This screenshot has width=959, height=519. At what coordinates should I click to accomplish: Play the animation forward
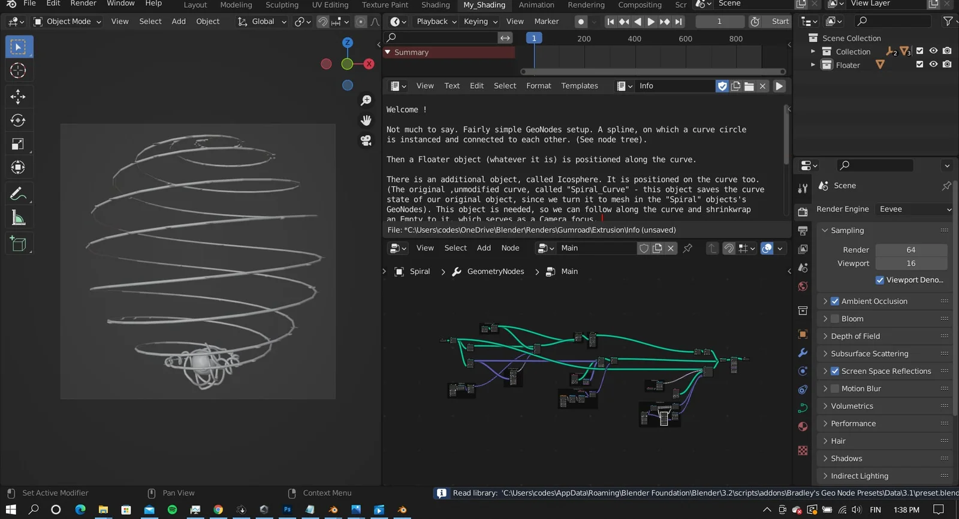651,22
